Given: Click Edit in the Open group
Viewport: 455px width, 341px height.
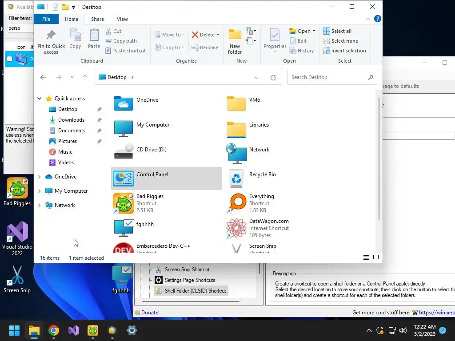Looking at the screenshot, I should (x=298, y=41).
